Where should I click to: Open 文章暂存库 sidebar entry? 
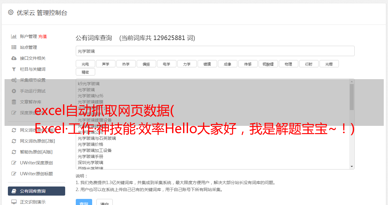[31, 102]
